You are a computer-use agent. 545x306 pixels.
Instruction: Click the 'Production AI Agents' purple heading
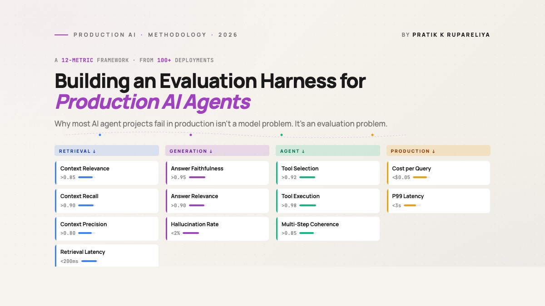[153, 102]
